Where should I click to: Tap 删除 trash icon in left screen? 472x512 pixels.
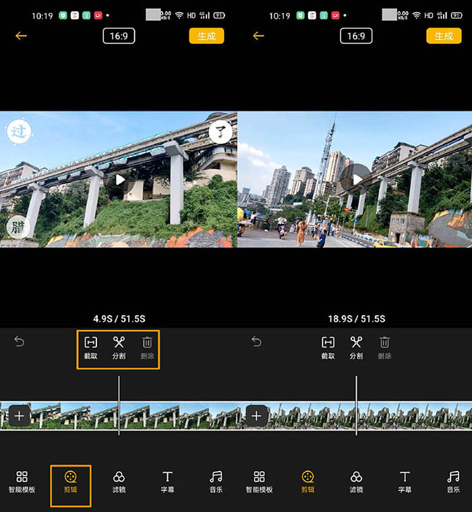(147, 348)
